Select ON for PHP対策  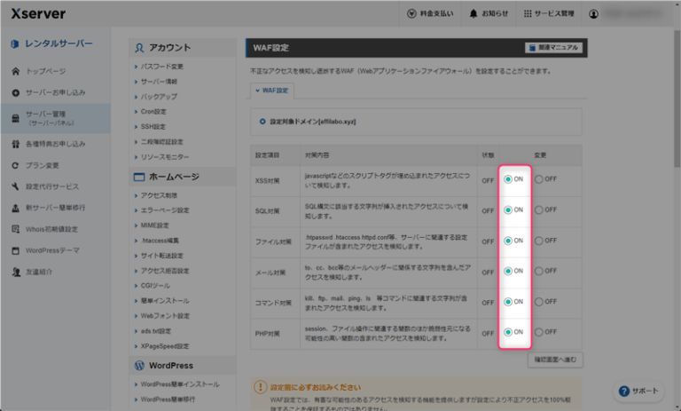pos(507,332)
